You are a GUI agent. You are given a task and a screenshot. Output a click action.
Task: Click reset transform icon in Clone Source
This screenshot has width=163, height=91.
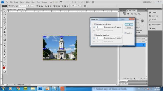click(x=142, y=25)
